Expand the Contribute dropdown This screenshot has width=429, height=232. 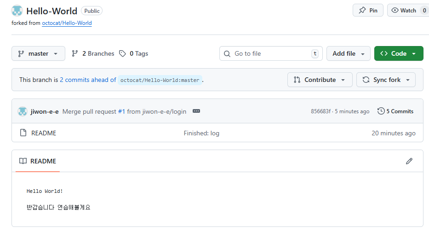320,80
